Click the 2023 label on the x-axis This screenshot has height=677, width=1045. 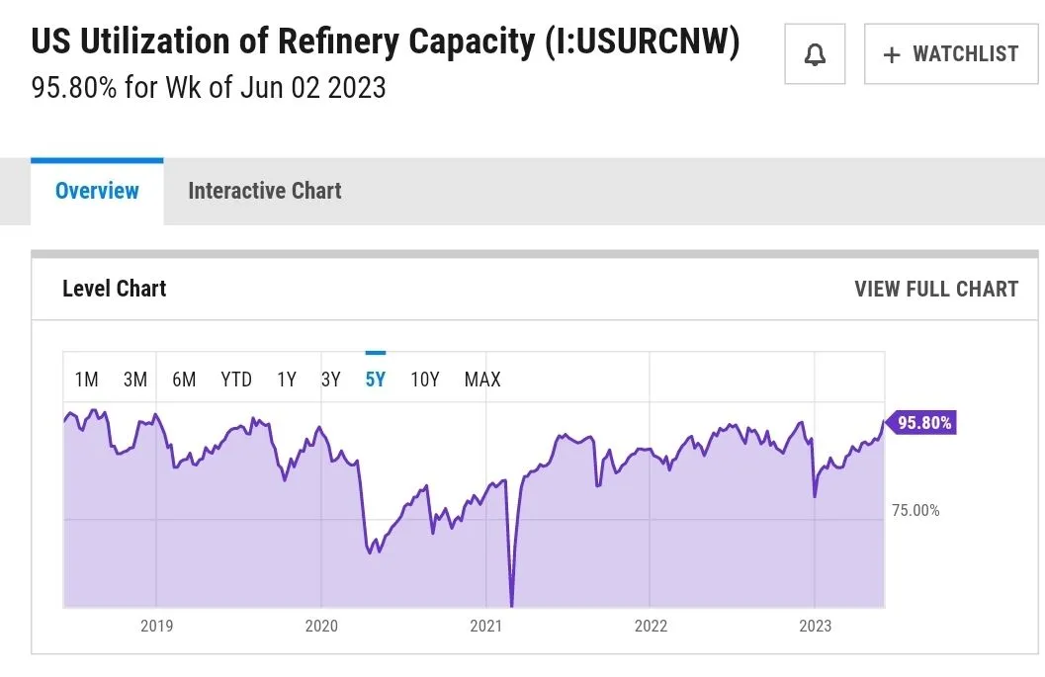coord(815,626)
